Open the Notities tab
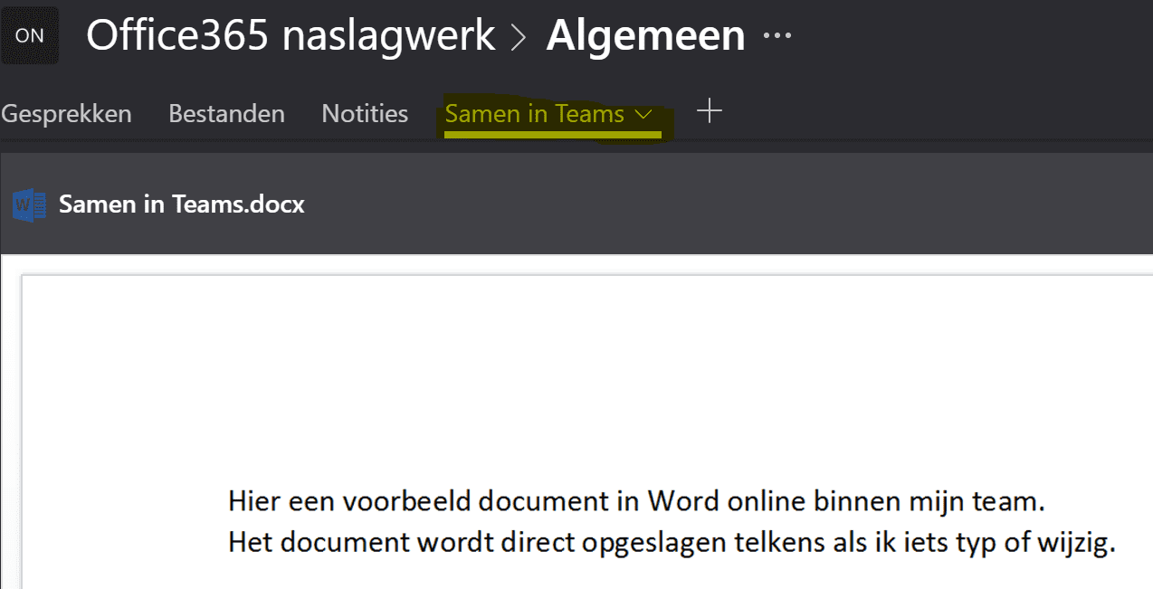This screenshot has width=1153, height=589. [x=365, y=114]
